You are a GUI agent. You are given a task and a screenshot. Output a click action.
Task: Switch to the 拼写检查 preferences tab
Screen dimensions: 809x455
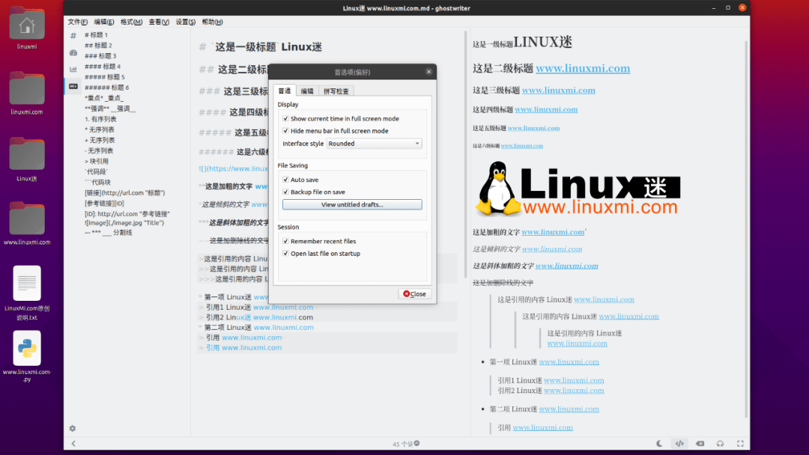pos(336,91)
